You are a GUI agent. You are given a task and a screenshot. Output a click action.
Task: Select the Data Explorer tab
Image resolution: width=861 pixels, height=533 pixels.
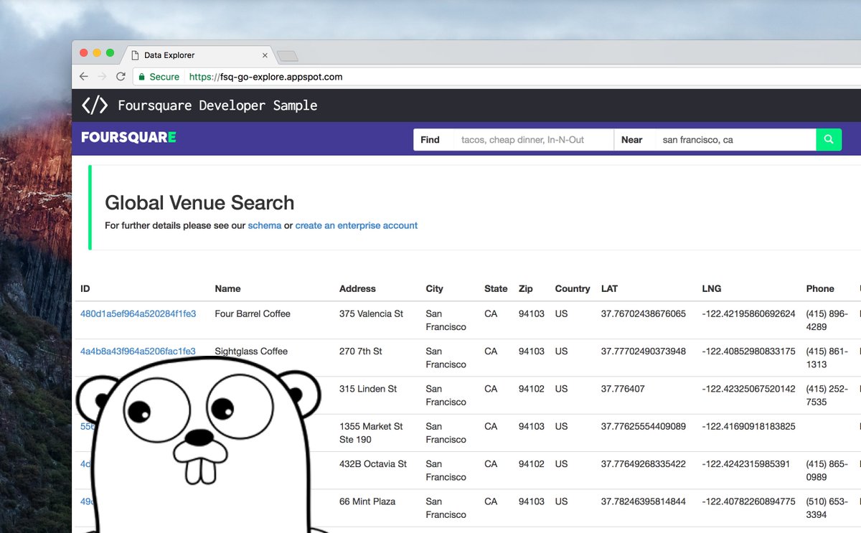[198, 55]
